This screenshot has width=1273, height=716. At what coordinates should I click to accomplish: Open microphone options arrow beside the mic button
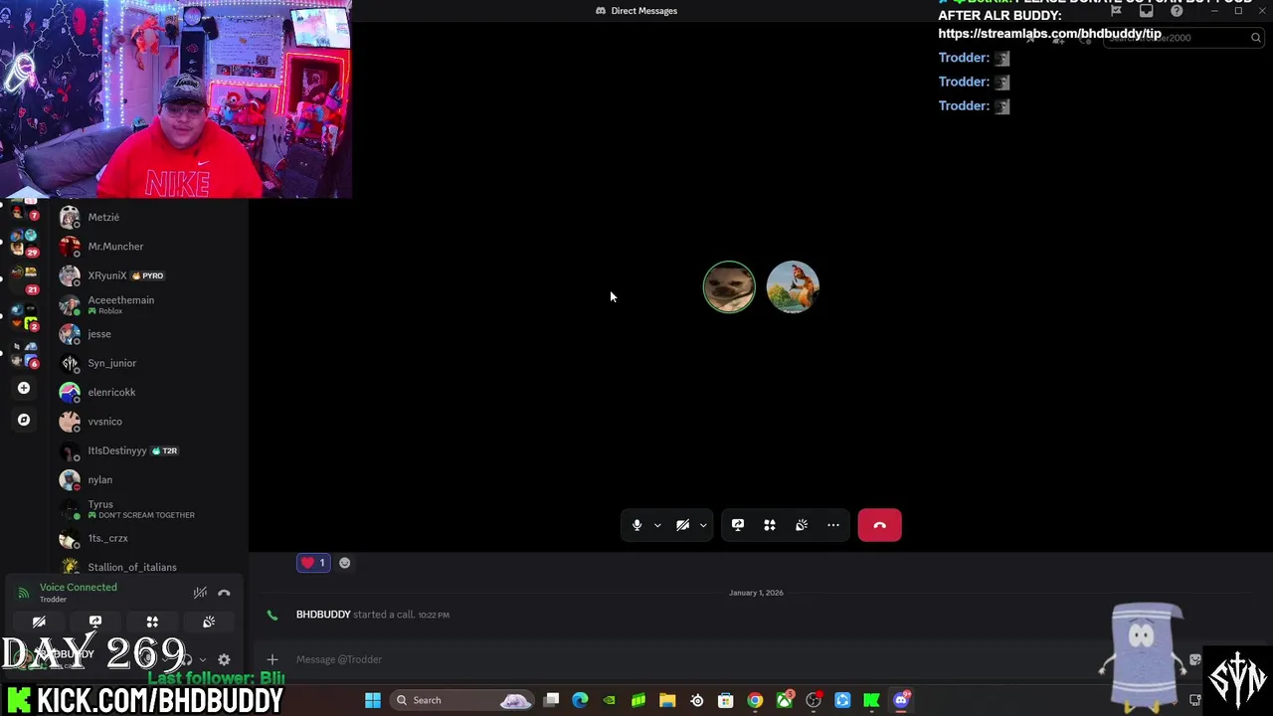pyautogui.click(x=657, y=525)
